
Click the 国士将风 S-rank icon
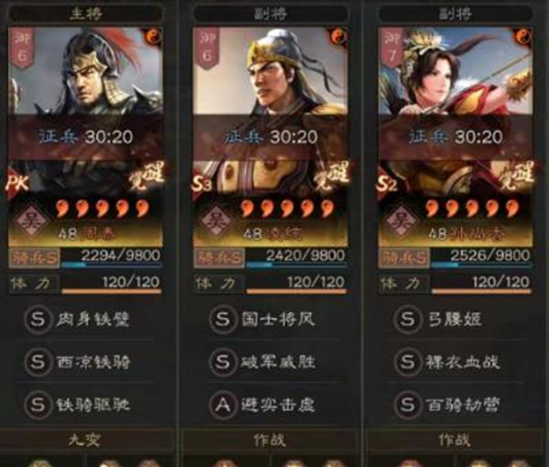click(x=223, y=319)
